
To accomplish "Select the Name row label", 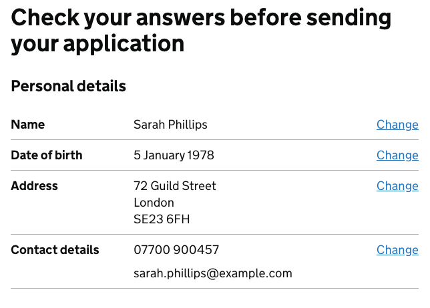I will [x=27, y=125].
